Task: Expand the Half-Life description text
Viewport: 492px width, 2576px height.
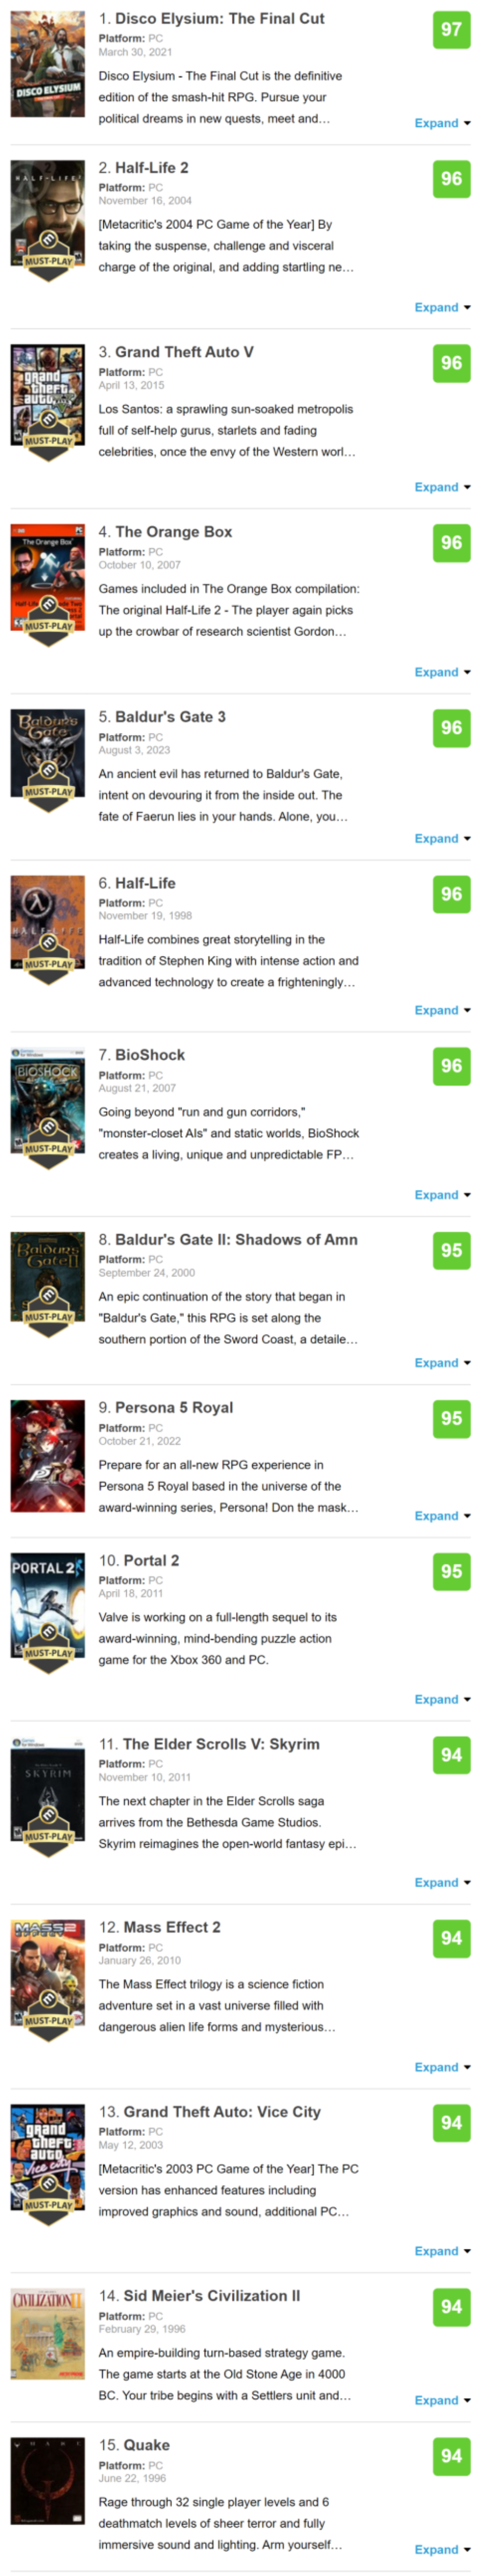Action: tap(442, 1010)
